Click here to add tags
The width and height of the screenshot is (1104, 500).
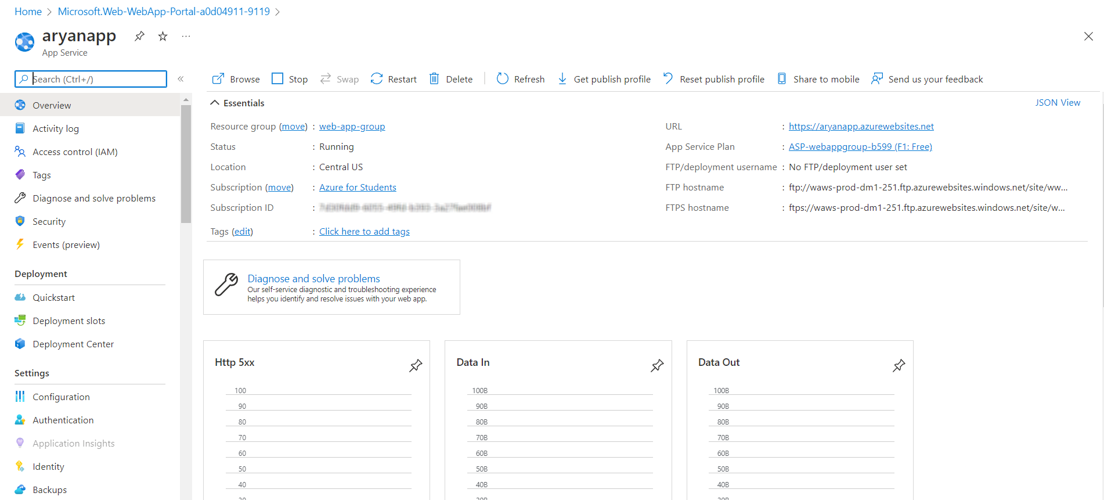coord(365,232)
